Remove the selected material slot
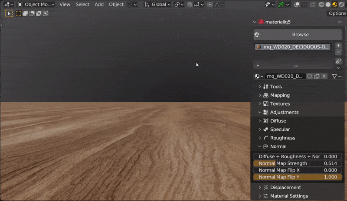Image resolution: width=347 pixels, height=201 pixels. click(338, 52)
